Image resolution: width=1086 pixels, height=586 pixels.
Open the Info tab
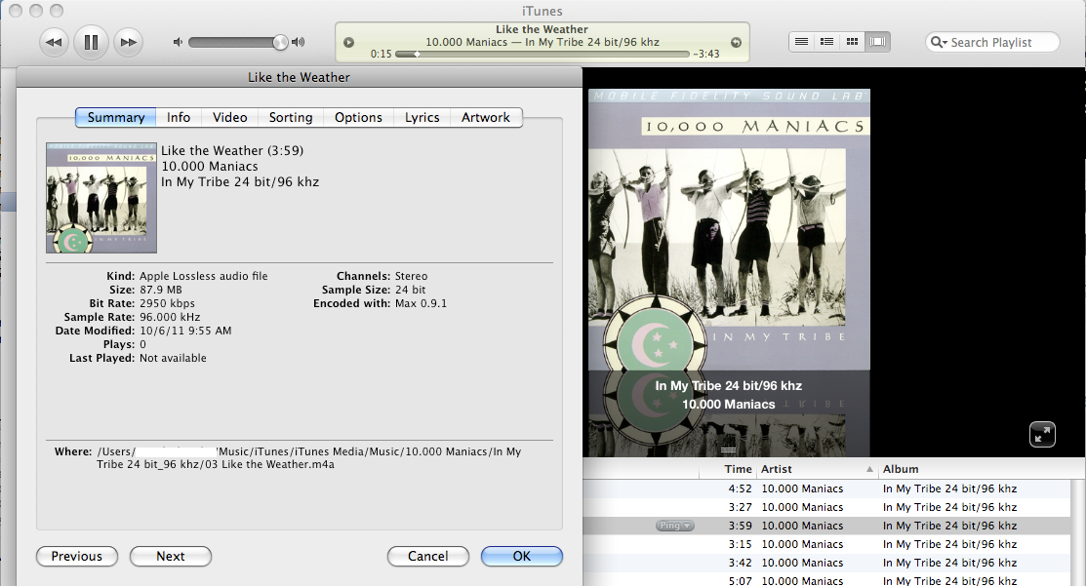(179, 118)
